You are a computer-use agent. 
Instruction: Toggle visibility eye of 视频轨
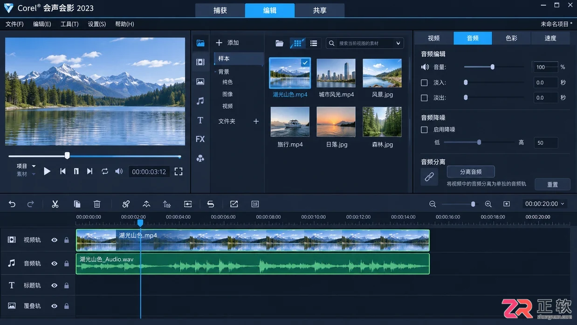click(55, 240)
